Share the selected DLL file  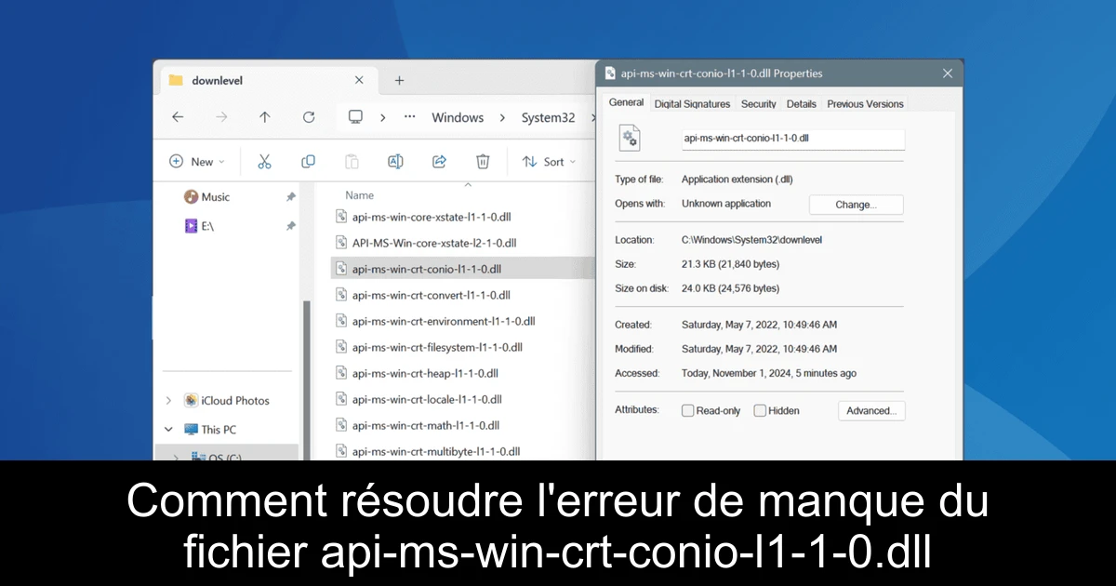click(x=439, y=161)
